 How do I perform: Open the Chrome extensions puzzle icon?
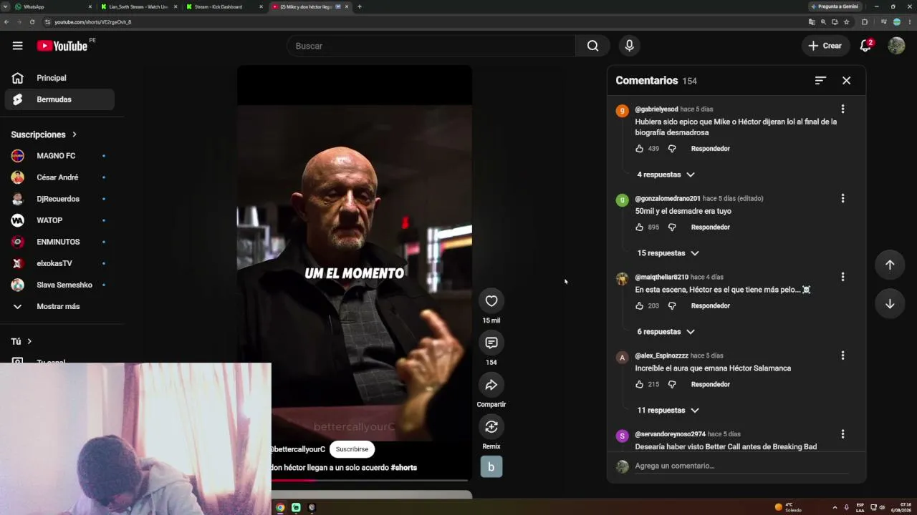click(865, 22)
